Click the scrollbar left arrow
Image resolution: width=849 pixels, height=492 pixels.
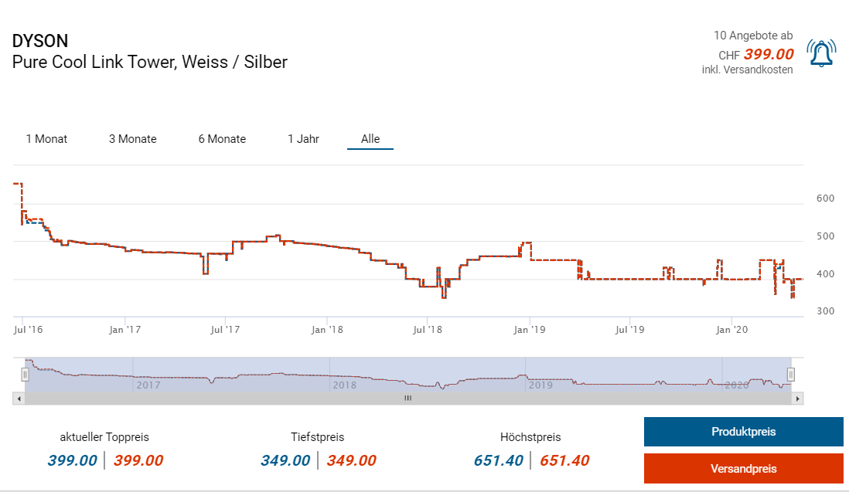tap(17, 399)
